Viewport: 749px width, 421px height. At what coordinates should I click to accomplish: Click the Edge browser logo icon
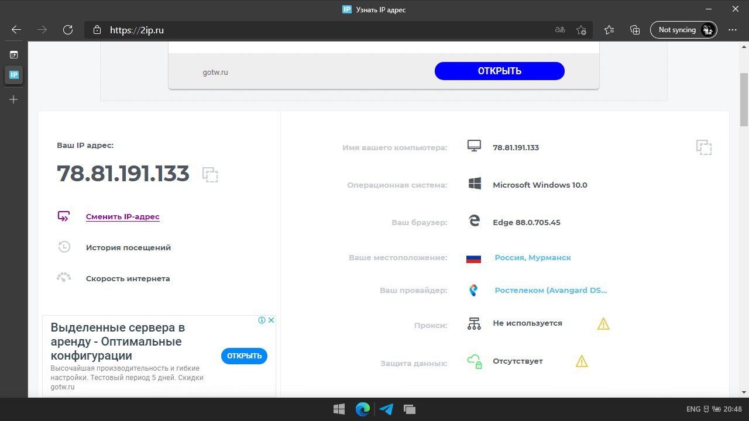[x=474, y=221]
